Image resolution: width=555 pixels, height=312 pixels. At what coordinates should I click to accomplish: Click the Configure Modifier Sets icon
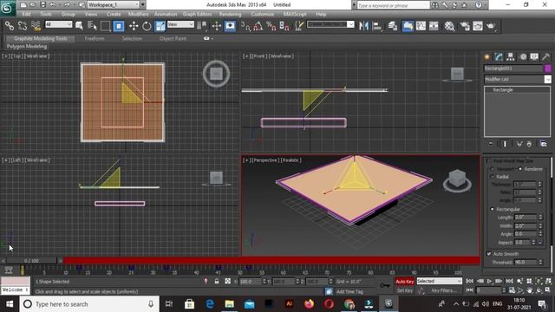(544, 144)
